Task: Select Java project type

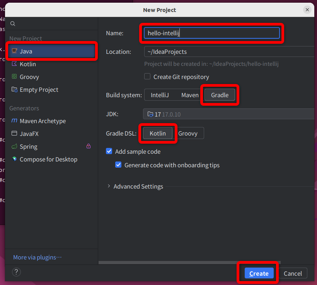Action: (x=51, y=51)
